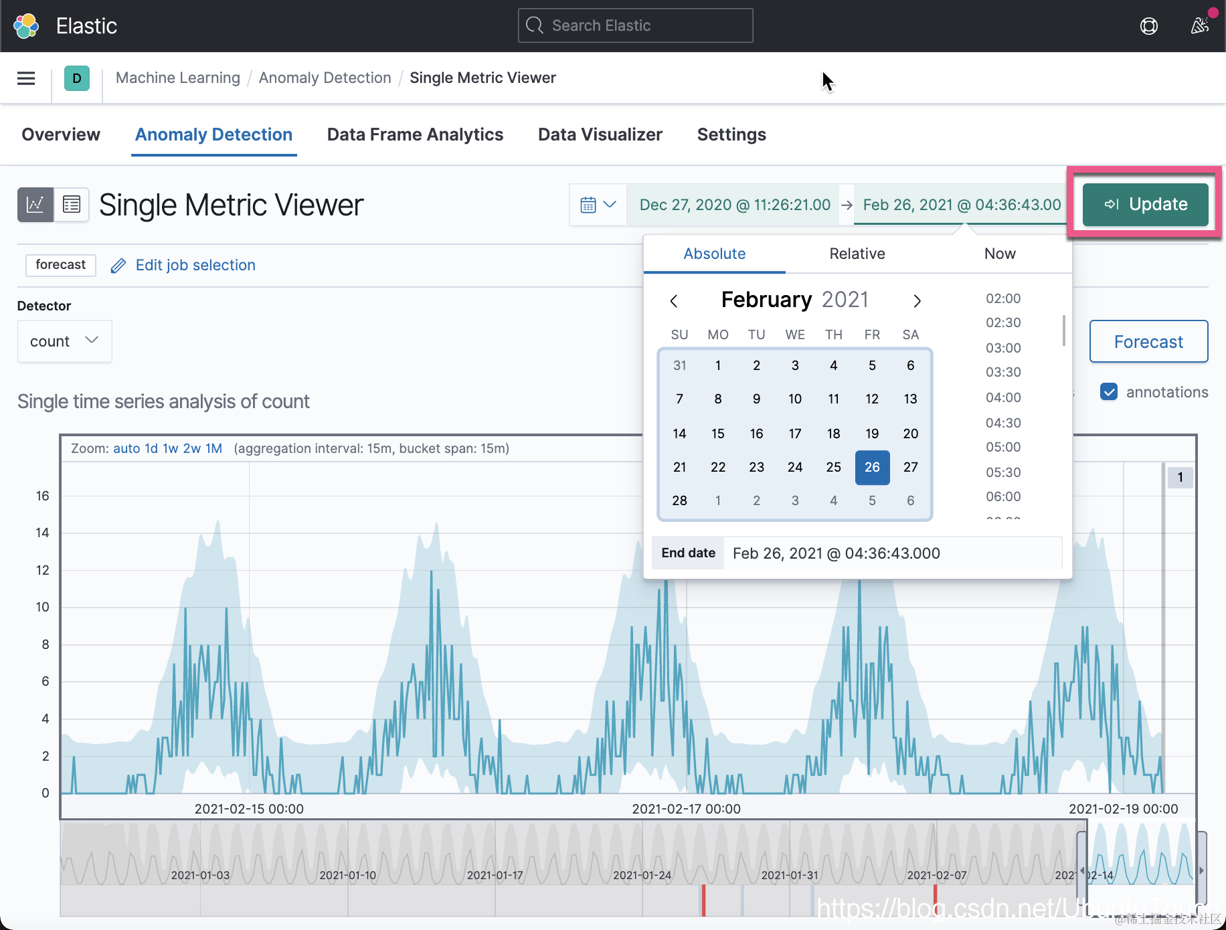
Task: Open the Anomaly Detection tab
Action: point(214,134)
